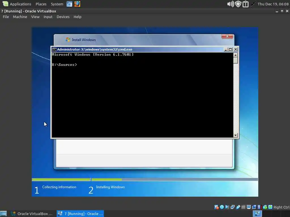
Task: Close the Install Windows dialog
Action: coord(227,36)
